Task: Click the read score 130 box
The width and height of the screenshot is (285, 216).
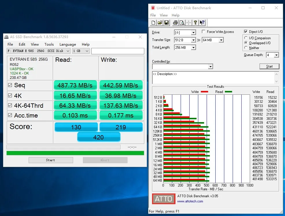Action: click(x=76, y=127)
